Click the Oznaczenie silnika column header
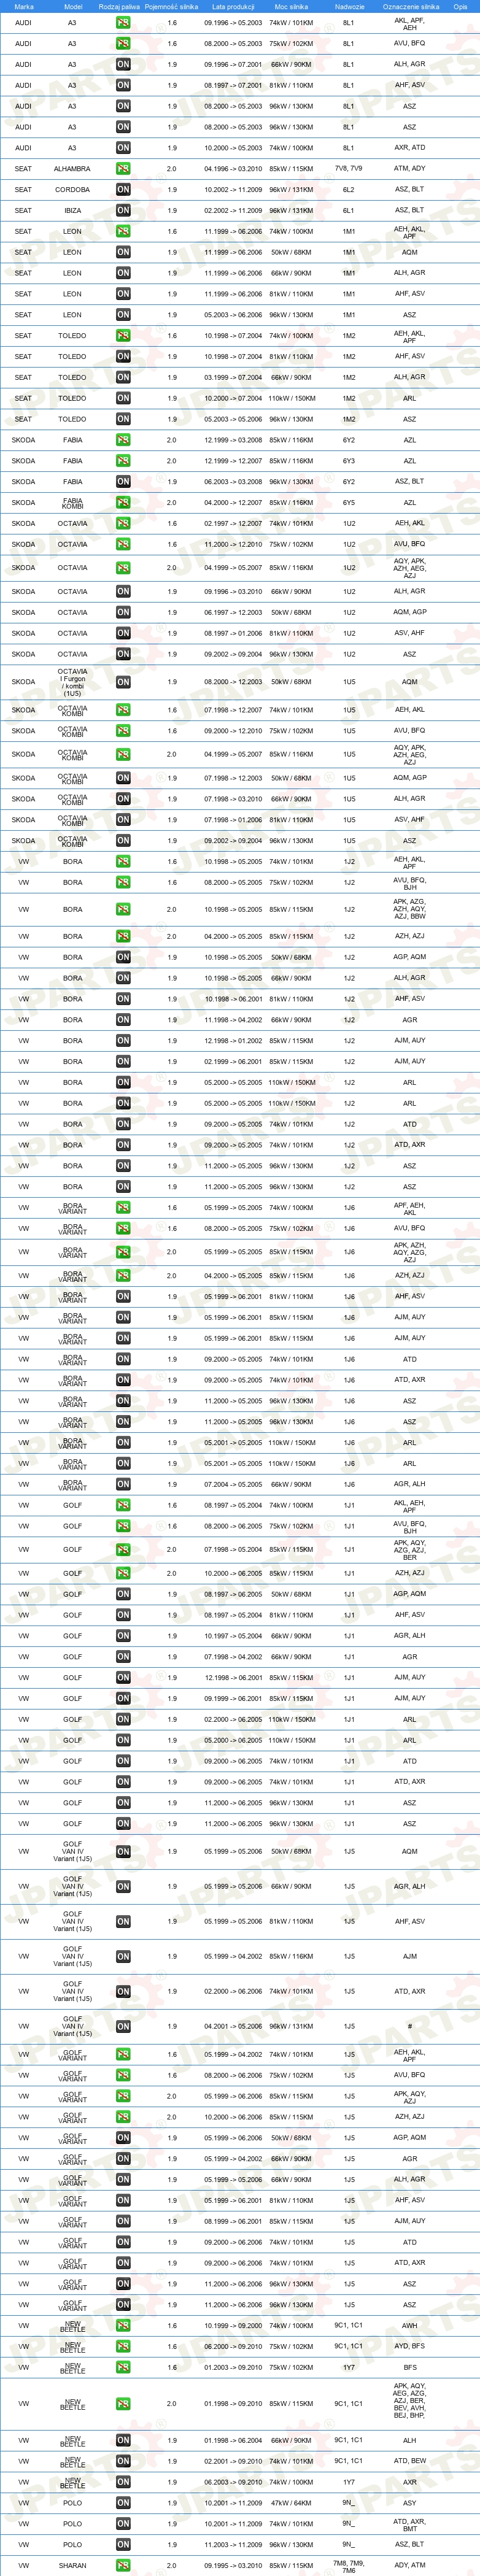480x2576 pixels. (x=411, y=6)
